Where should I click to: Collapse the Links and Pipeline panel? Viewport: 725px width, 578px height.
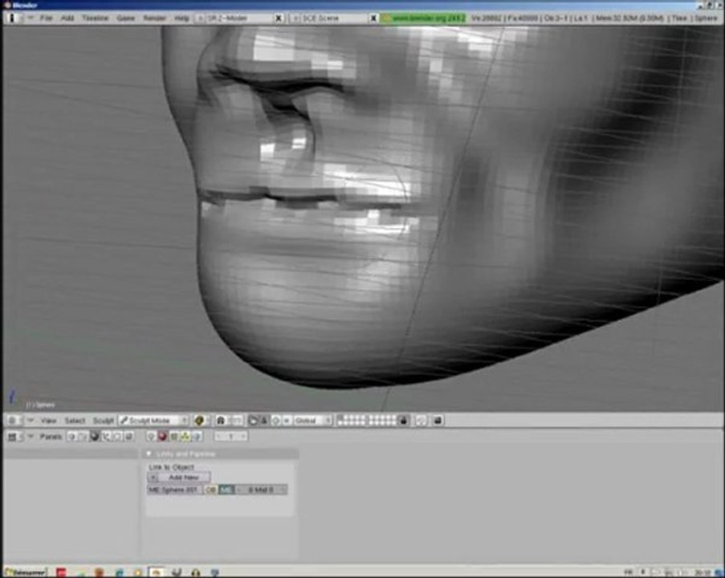pyautogui.click(x=149, y=454)
